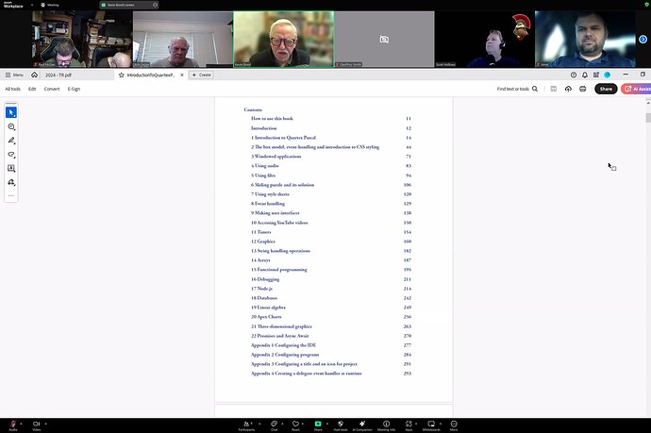Expand Whiteboards options arrow
Screen dimensions: 651x433
click(x=441, y=424)
